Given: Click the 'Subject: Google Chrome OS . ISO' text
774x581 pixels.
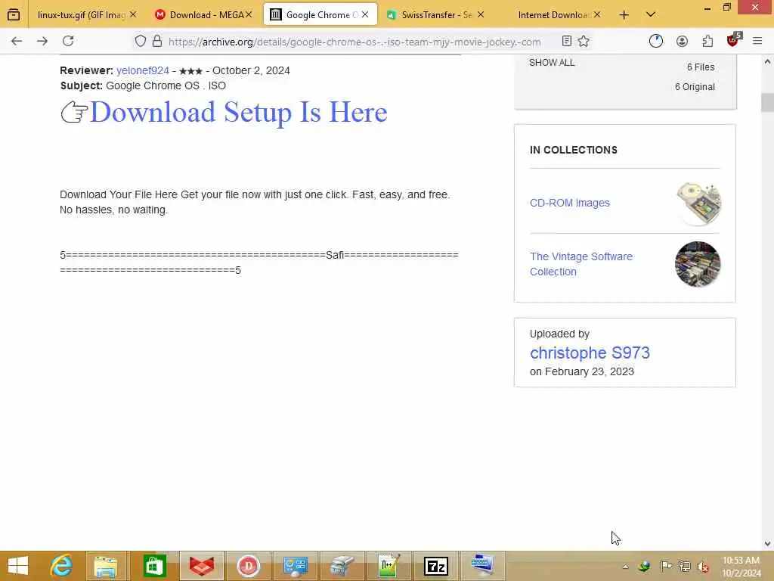Looking at the screenshot, I should tap(143, 85).
